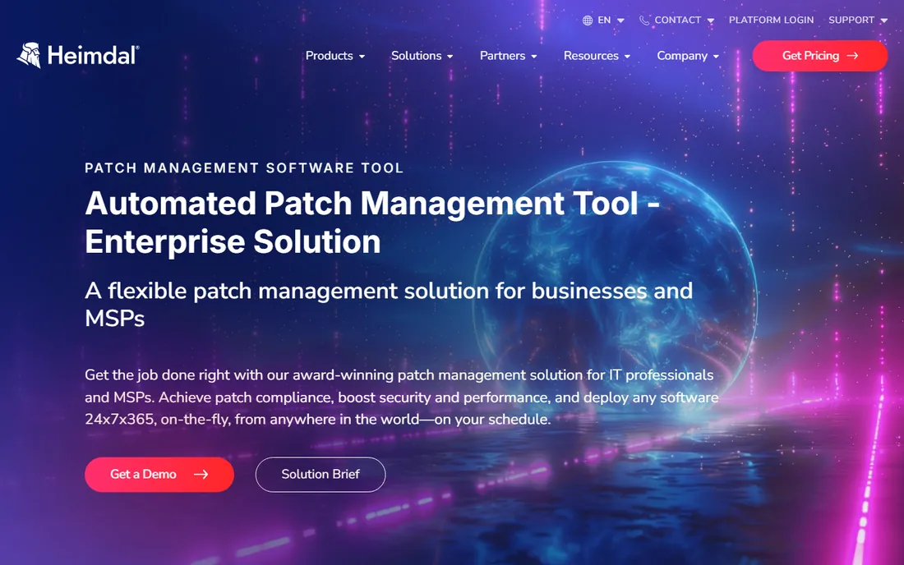Image resolution: width=904 pixels, height=565 pixels.
Task: Expand the Company menu chevron
Action: pyautogui.click(x=716, y=57)
